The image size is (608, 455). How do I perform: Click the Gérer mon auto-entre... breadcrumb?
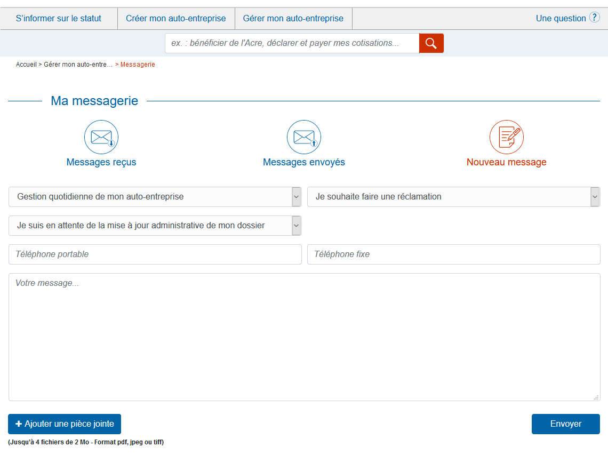[78, 65]
